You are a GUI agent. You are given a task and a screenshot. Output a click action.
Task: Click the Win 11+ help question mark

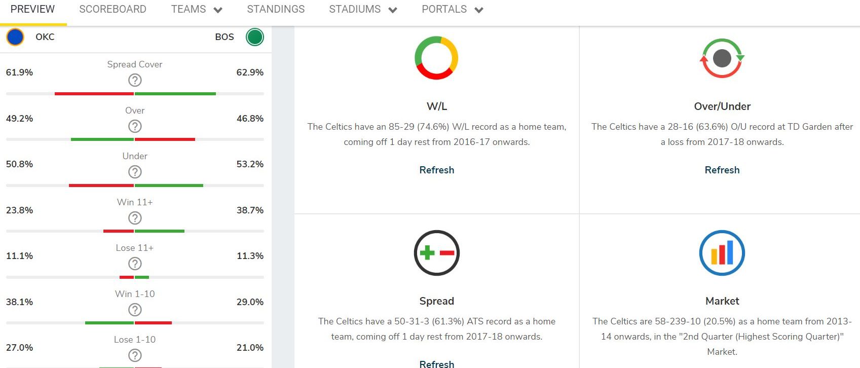click(135, 218)
